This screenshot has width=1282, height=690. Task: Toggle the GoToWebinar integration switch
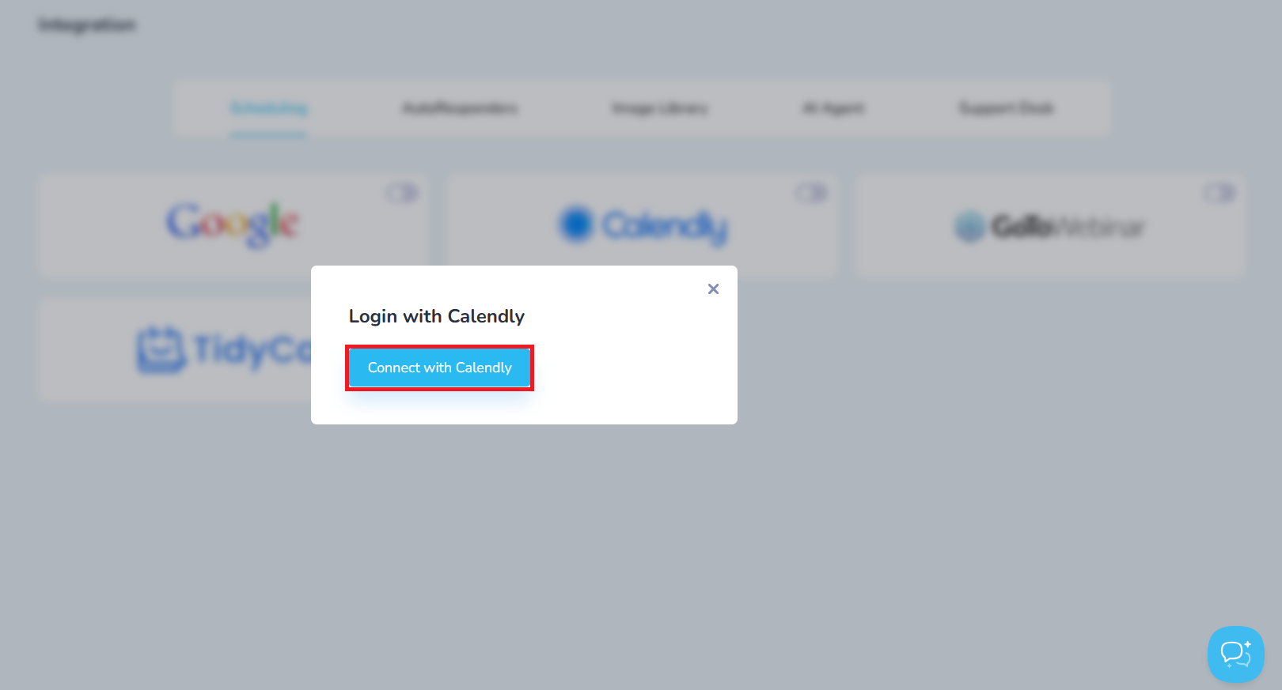click(1219, 193)
